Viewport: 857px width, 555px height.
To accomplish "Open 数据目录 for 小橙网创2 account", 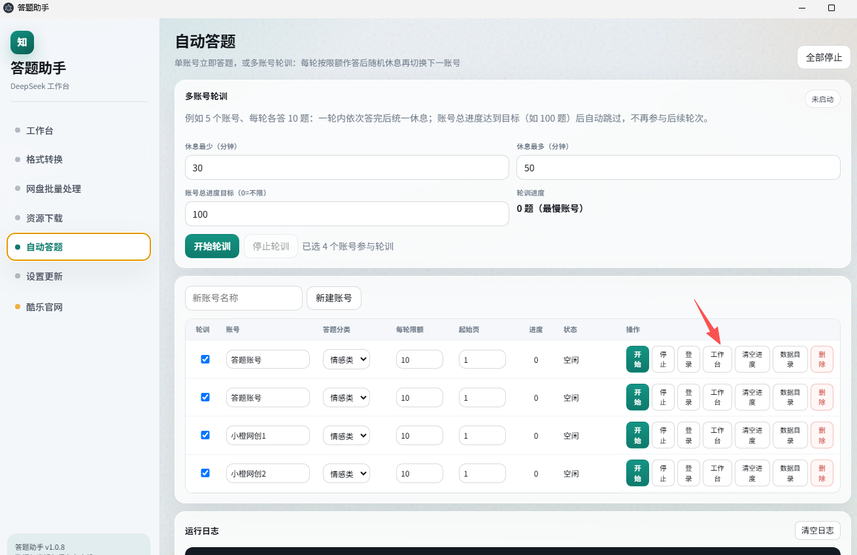I will [x=790, y=473].
